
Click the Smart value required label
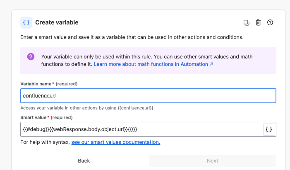pos(46,117)
